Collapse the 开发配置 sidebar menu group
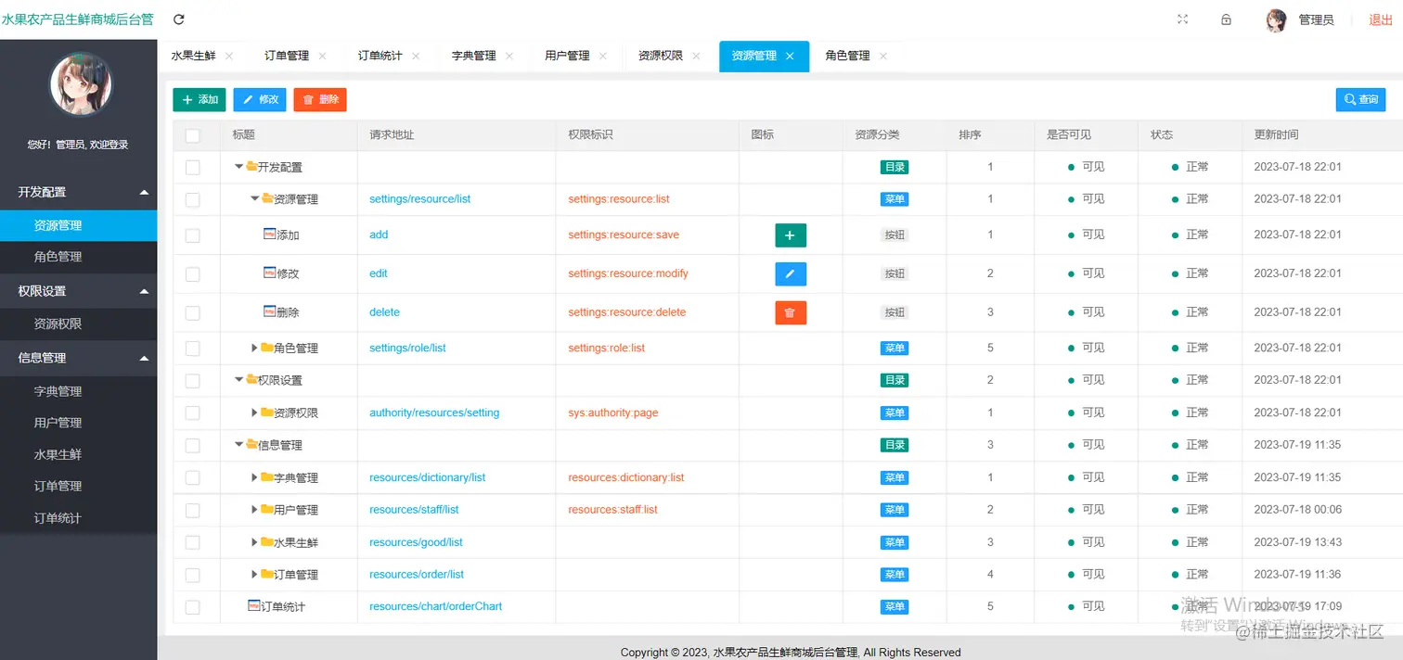 [79, 192]
